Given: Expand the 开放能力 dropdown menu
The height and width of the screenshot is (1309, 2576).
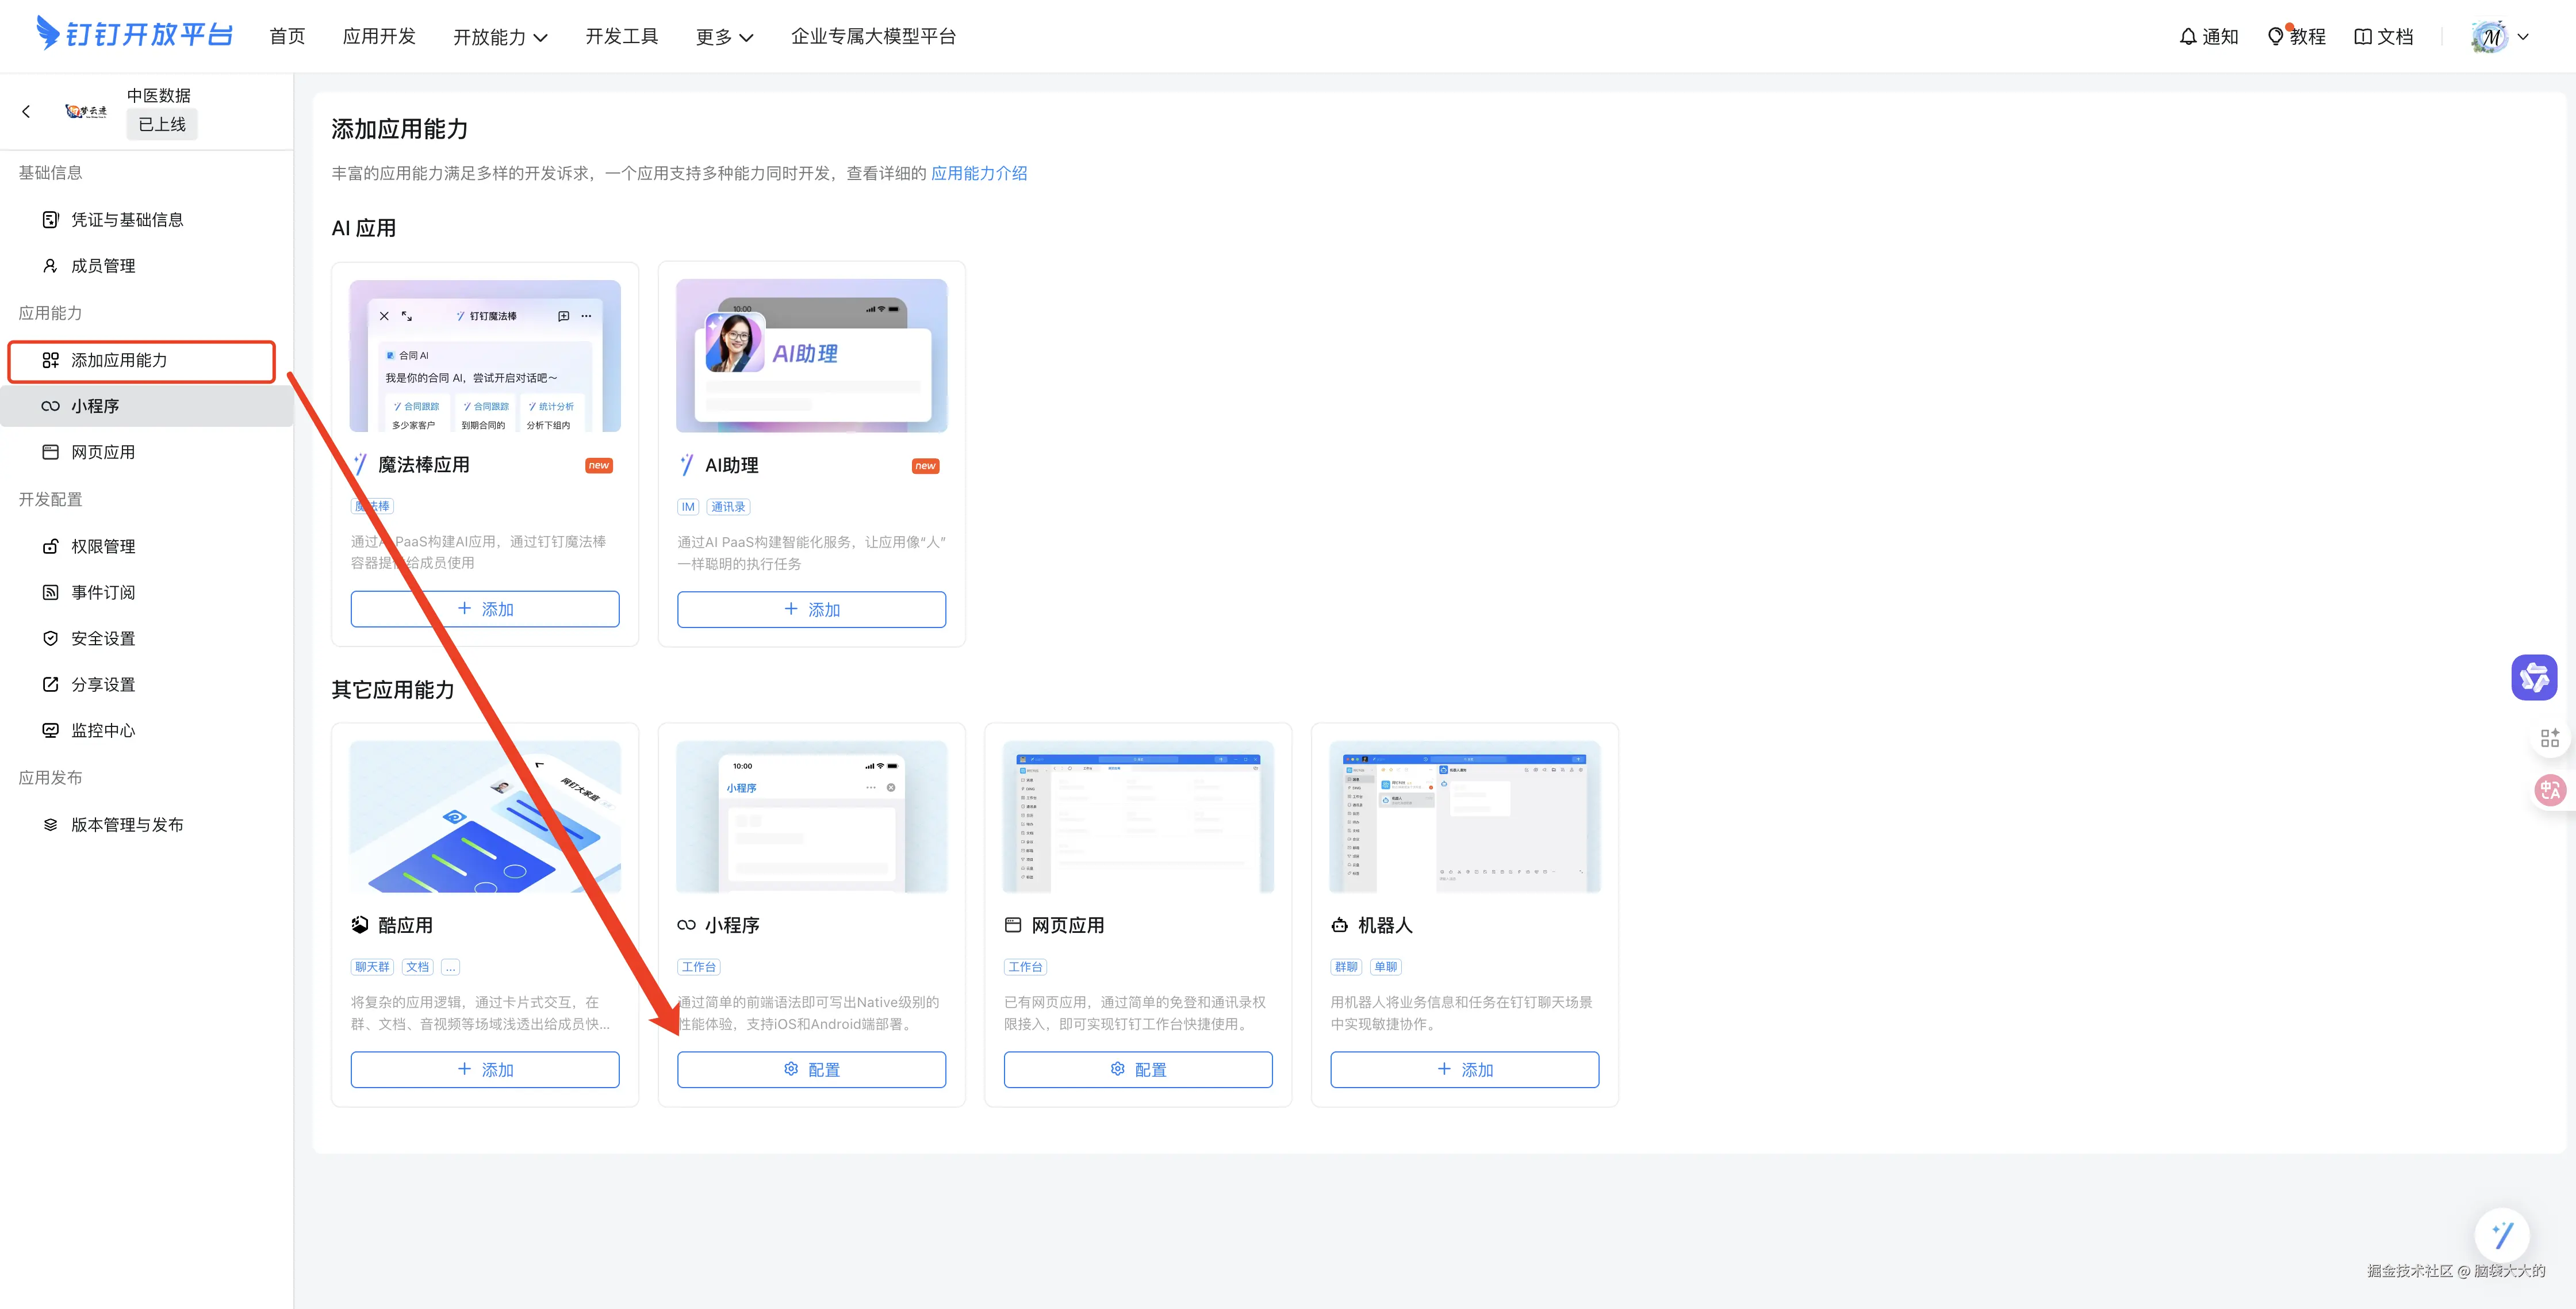Looking at the screenshot, I should click(500, 37).
